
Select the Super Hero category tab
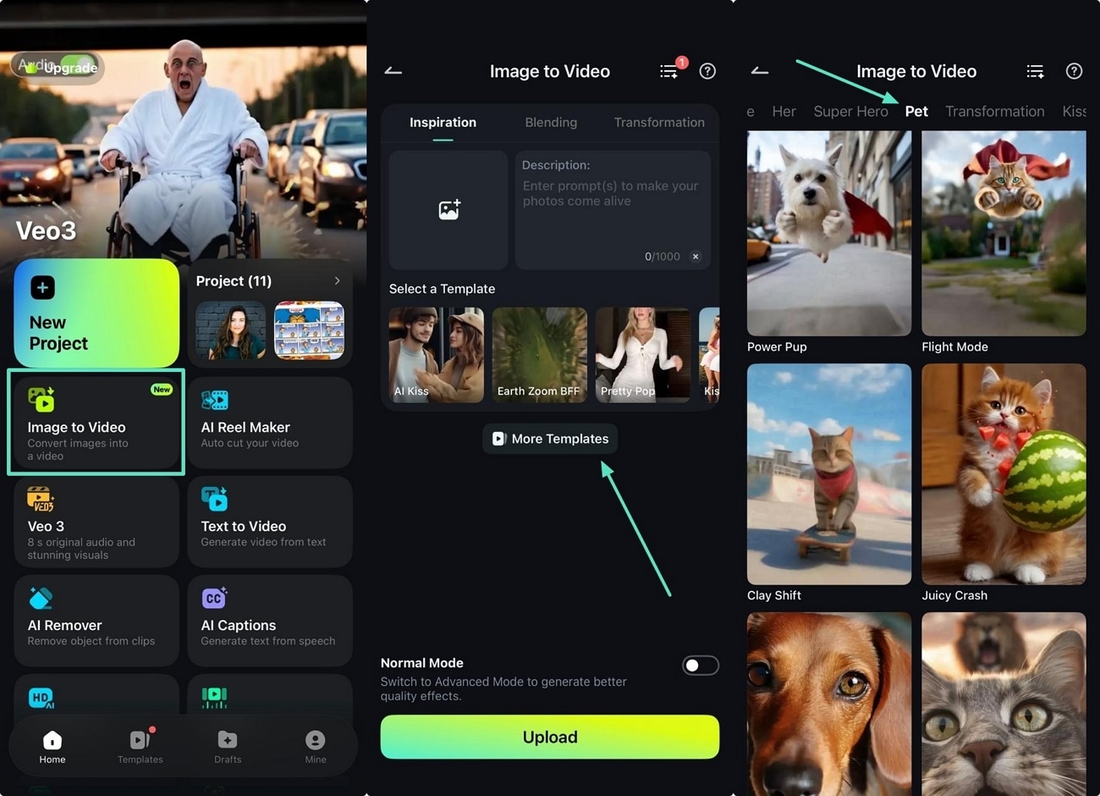point(850,111)
